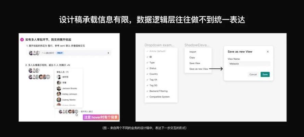
Task: Select the Save View menu entry
Action: [195, 63]
